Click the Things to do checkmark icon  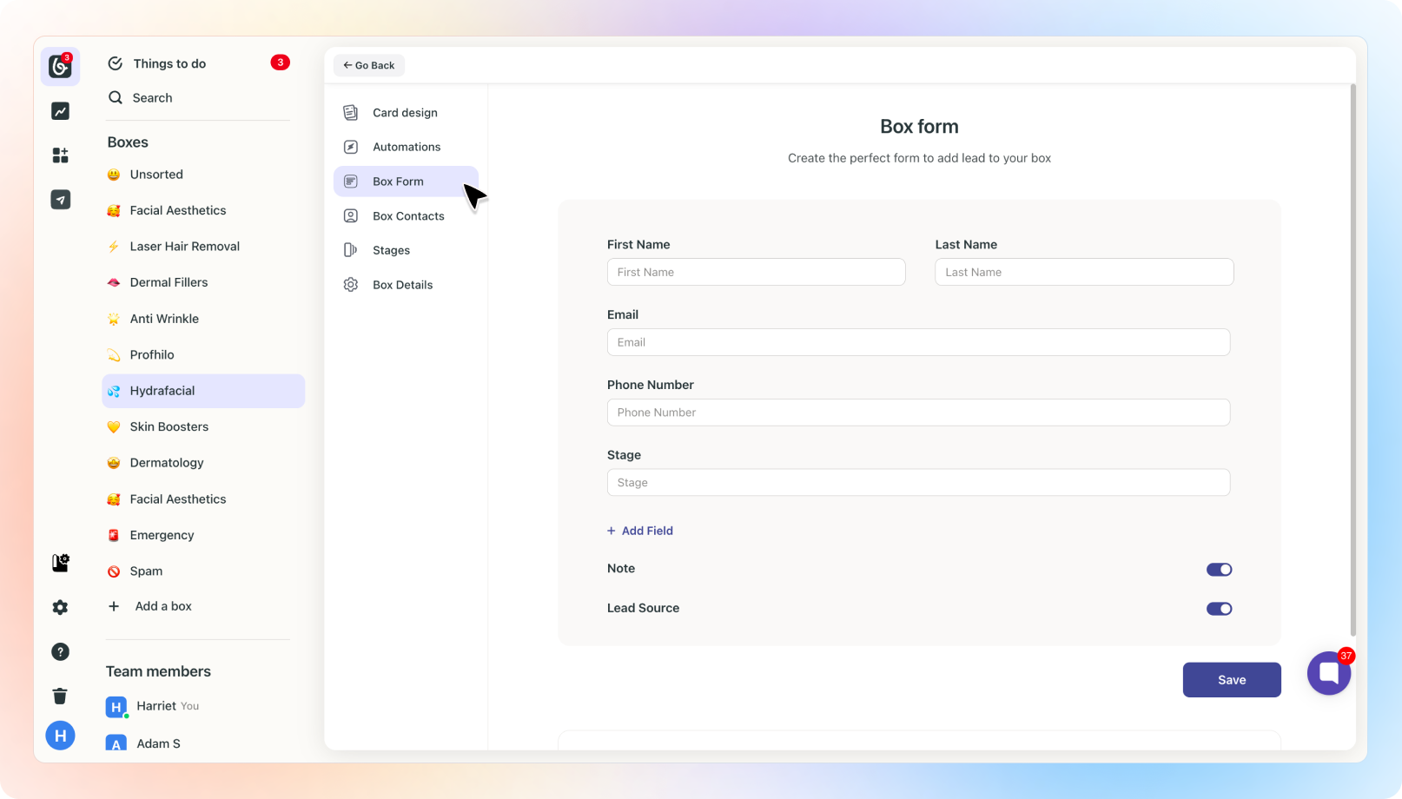[x=115, y=63]
